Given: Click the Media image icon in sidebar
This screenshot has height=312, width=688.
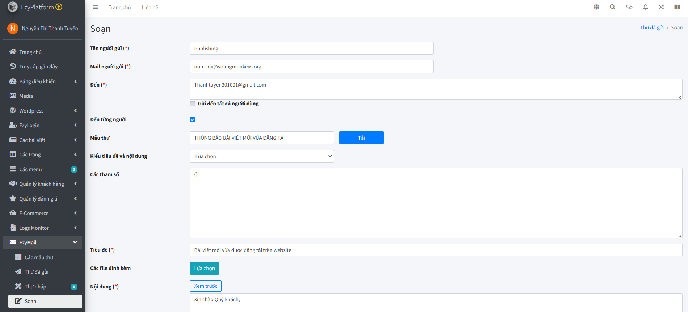Looking at the screenshot, I should (13, 96).
